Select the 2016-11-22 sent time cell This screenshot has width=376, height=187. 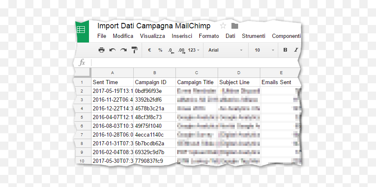click(x=112, y=100)
